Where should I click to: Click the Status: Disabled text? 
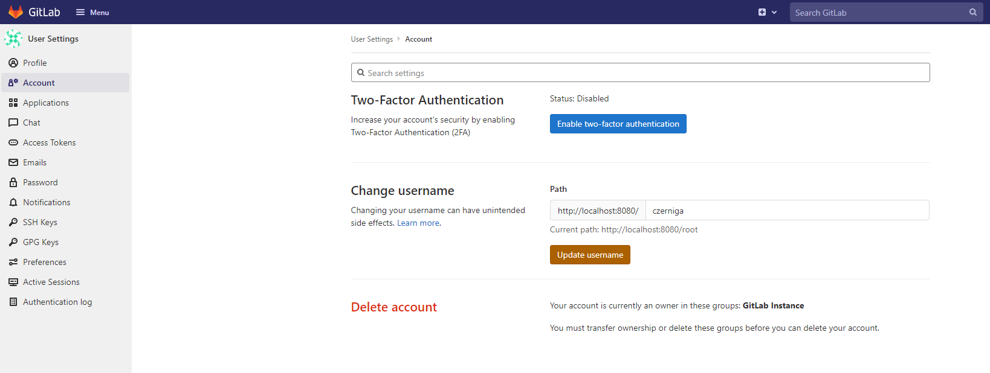point(579,98)
